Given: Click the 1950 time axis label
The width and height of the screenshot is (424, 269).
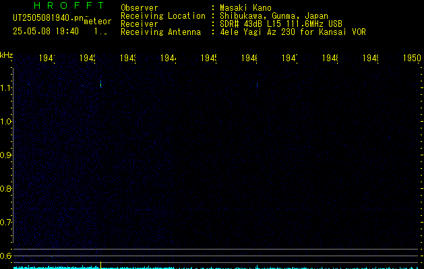Looking at the screenshot, I should (412, 59).
